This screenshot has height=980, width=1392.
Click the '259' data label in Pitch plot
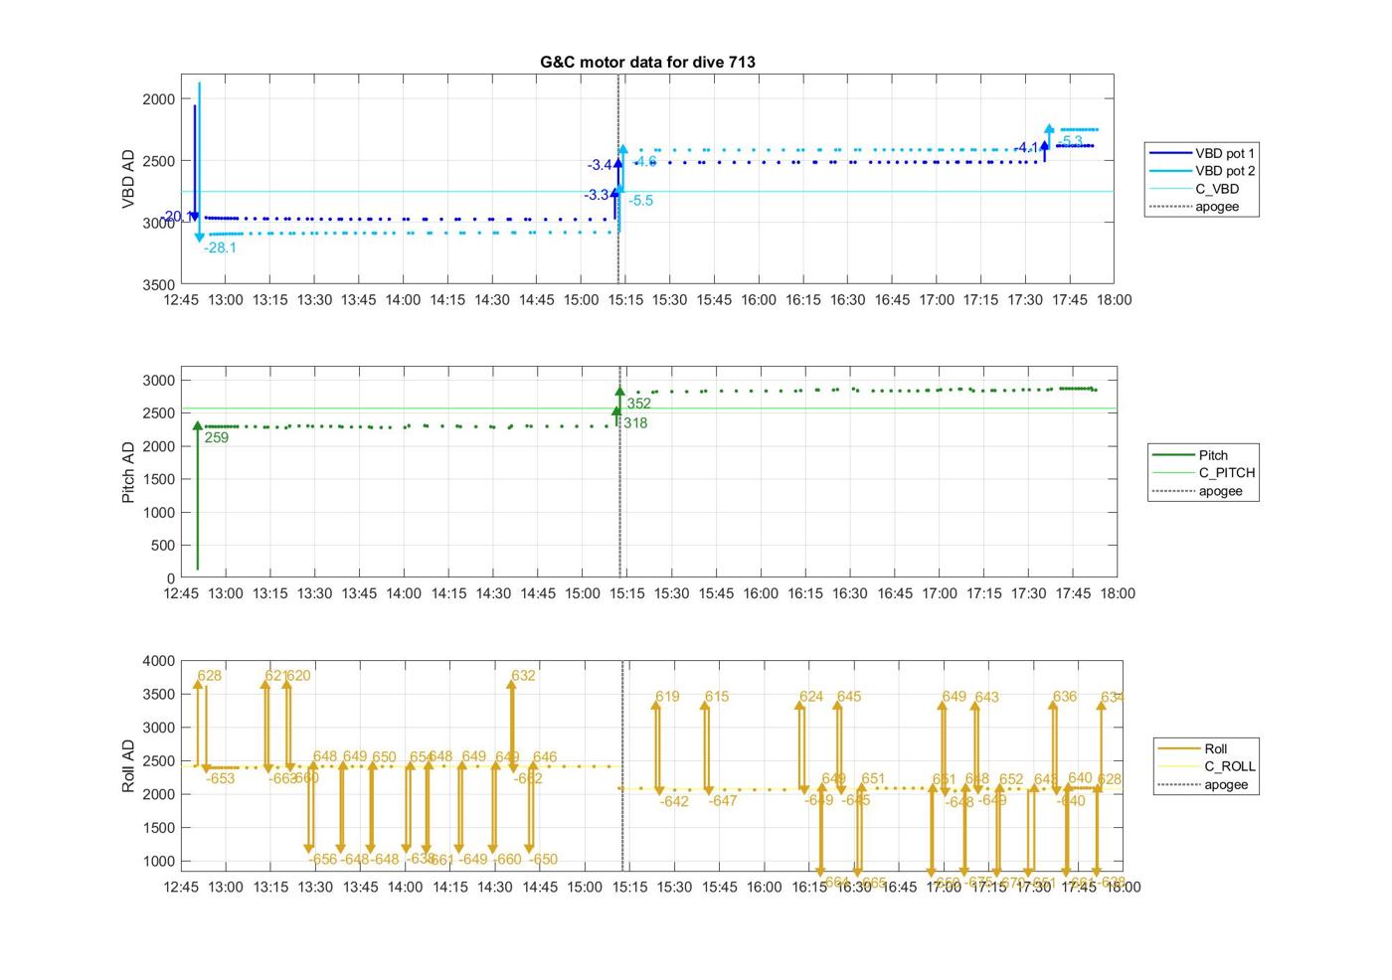[x=216, y=437]
